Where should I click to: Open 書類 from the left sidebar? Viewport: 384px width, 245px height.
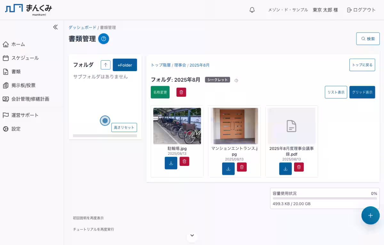[15, 71]
